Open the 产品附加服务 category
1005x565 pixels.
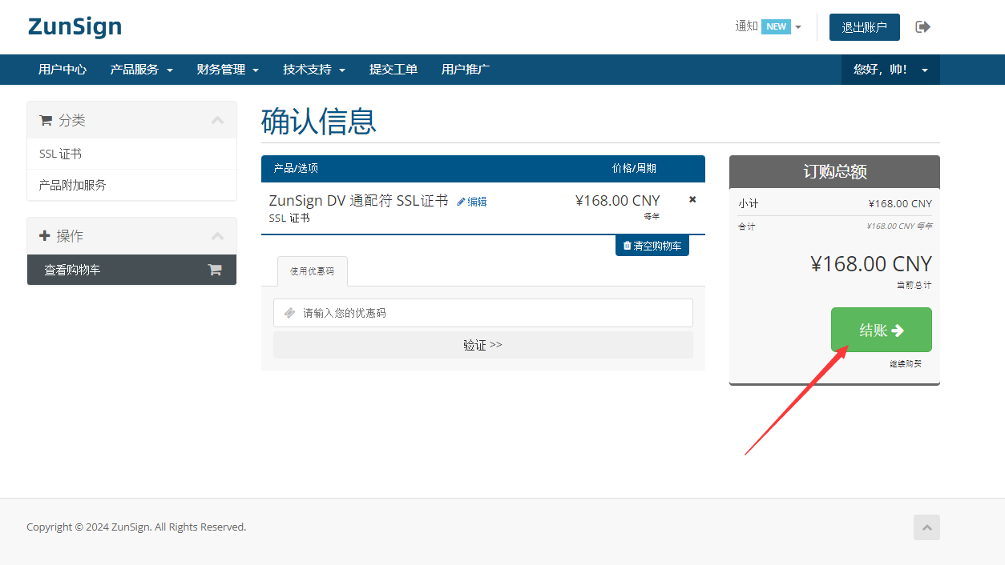point(131,185)
